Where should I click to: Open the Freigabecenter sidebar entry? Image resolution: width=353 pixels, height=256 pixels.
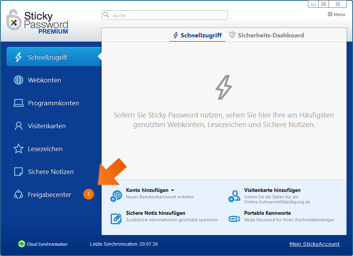coord(54,195)
